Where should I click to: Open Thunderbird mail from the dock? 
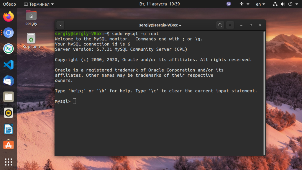coord(9,81)
